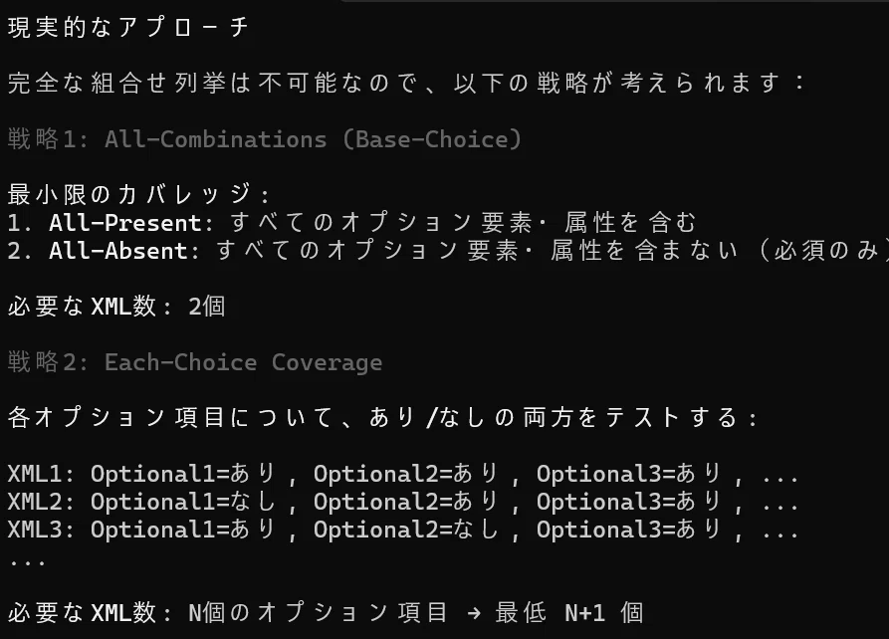Screen dimensions: 889x639
Task: Click Optional2=なし in the XML3 row
Action: pos(406,530)
